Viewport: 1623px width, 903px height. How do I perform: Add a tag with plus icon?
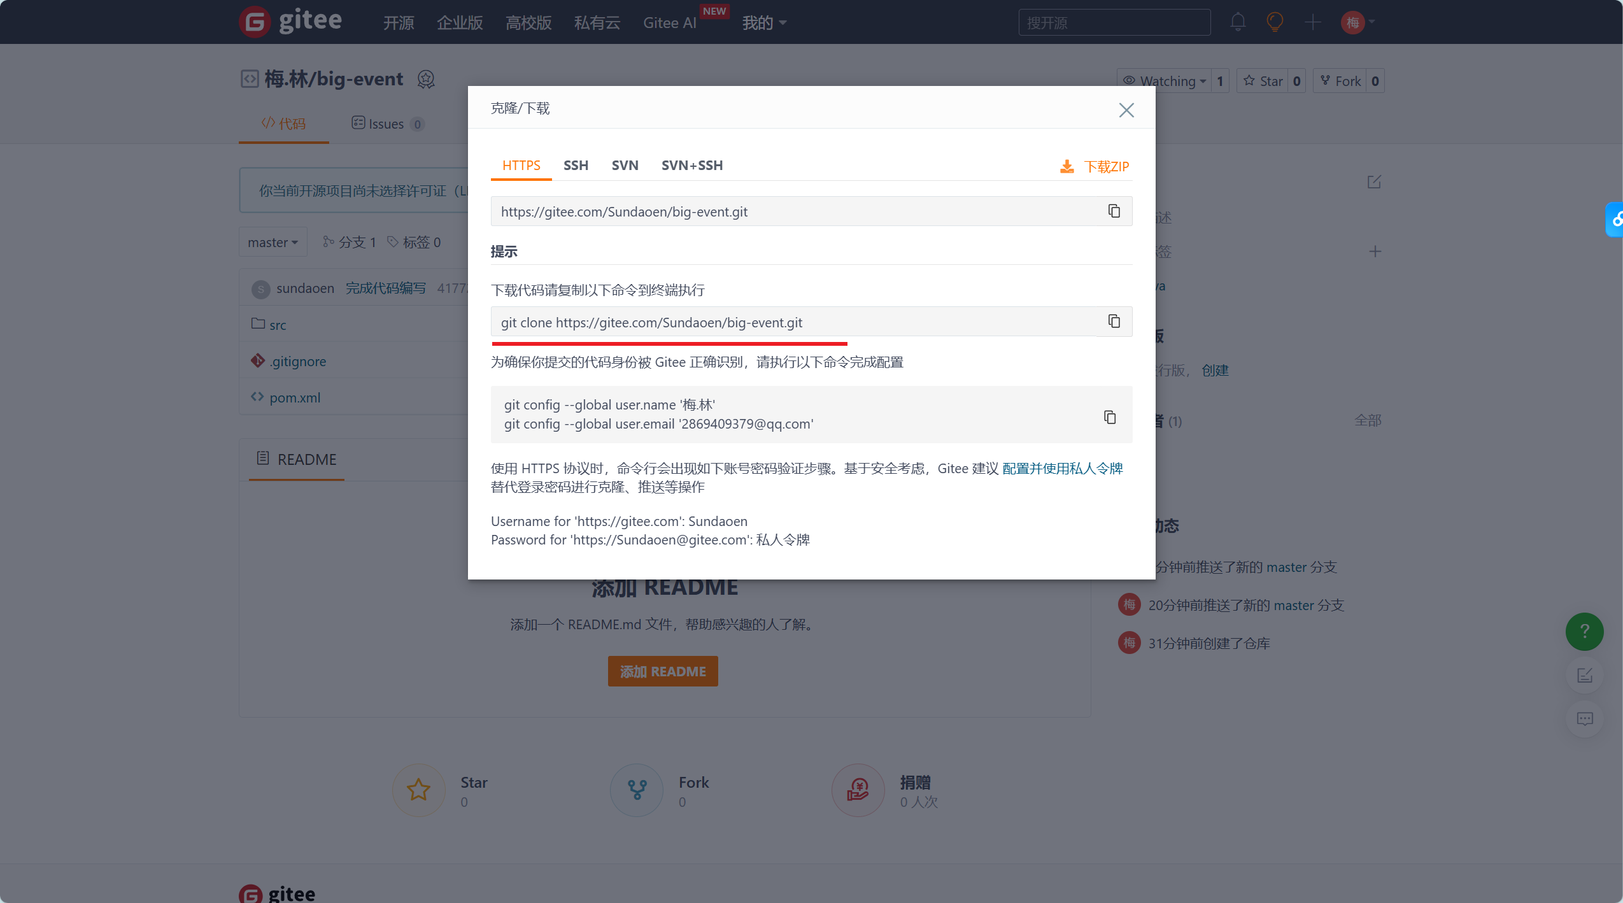coord(1375,252)
